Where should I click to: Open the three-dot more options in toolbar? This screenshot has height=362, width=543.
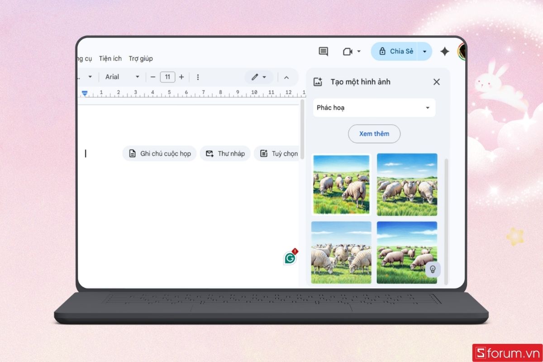(198, 77)
